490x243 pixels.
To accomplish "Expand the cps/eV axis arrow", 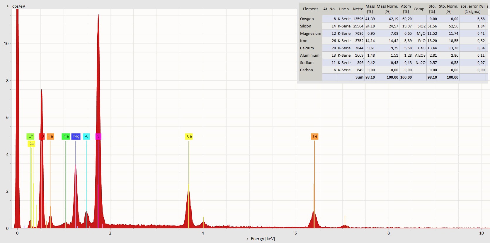I will tap(8, 6).
